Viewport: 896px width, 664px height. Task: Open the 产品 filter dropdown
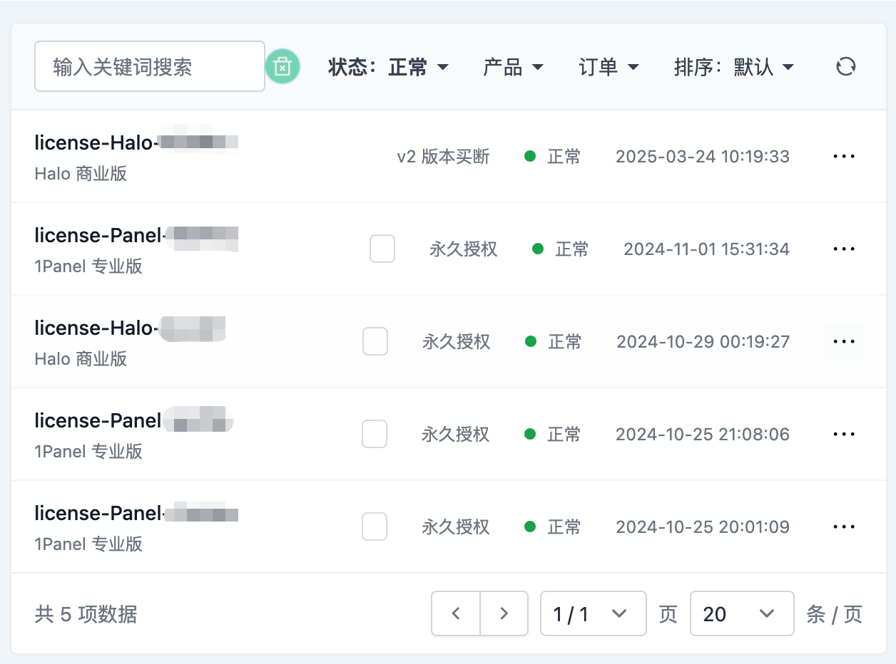click(x=513, y=67)
